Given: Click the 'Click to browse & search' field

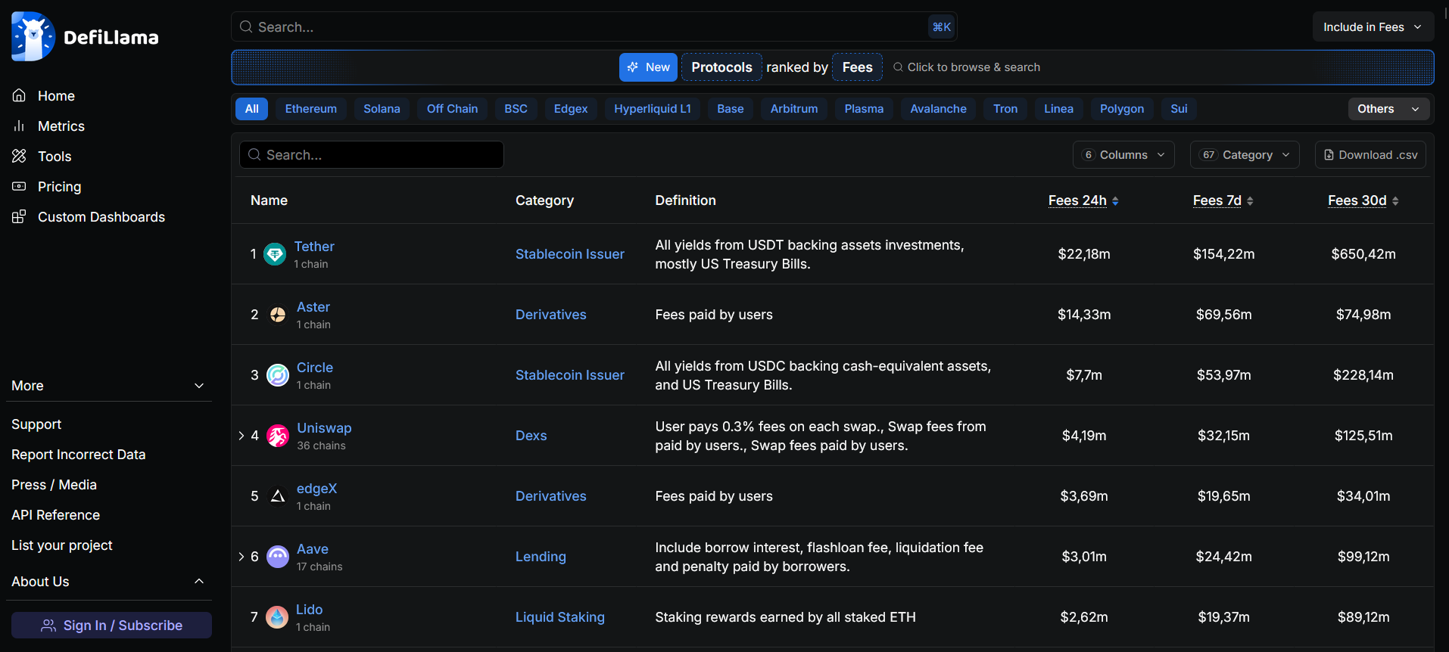Looking at the screenshot, I should (x=967, y=67).
